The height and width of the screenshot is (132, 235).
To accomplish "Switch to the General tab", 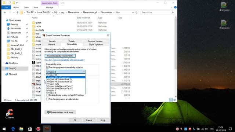I will point(51,44).
